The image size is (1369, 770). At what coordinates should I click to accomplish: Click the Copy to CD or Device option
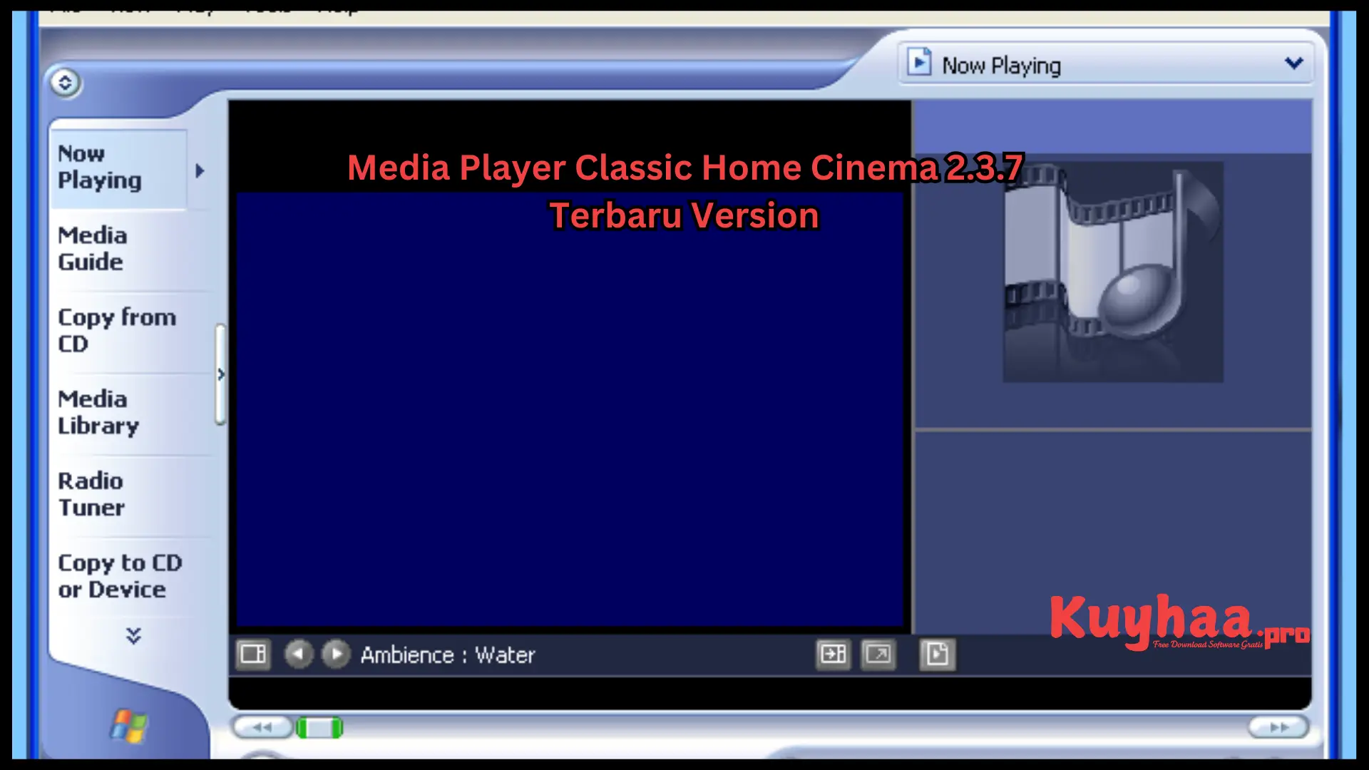pos(121,576)
